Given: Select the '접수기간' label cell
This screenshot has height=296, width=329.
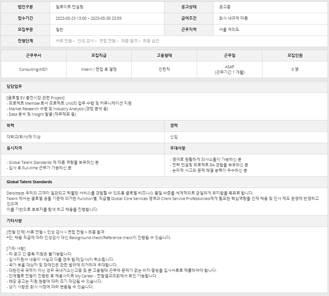Looking at the screenshot, I should pos(25,18).
